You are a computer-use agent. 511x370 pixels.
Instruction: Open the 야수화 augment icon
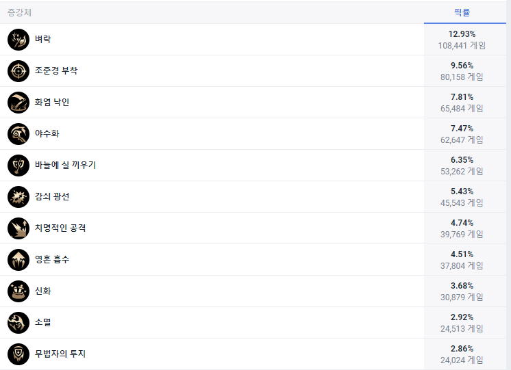tap(18, 134)
